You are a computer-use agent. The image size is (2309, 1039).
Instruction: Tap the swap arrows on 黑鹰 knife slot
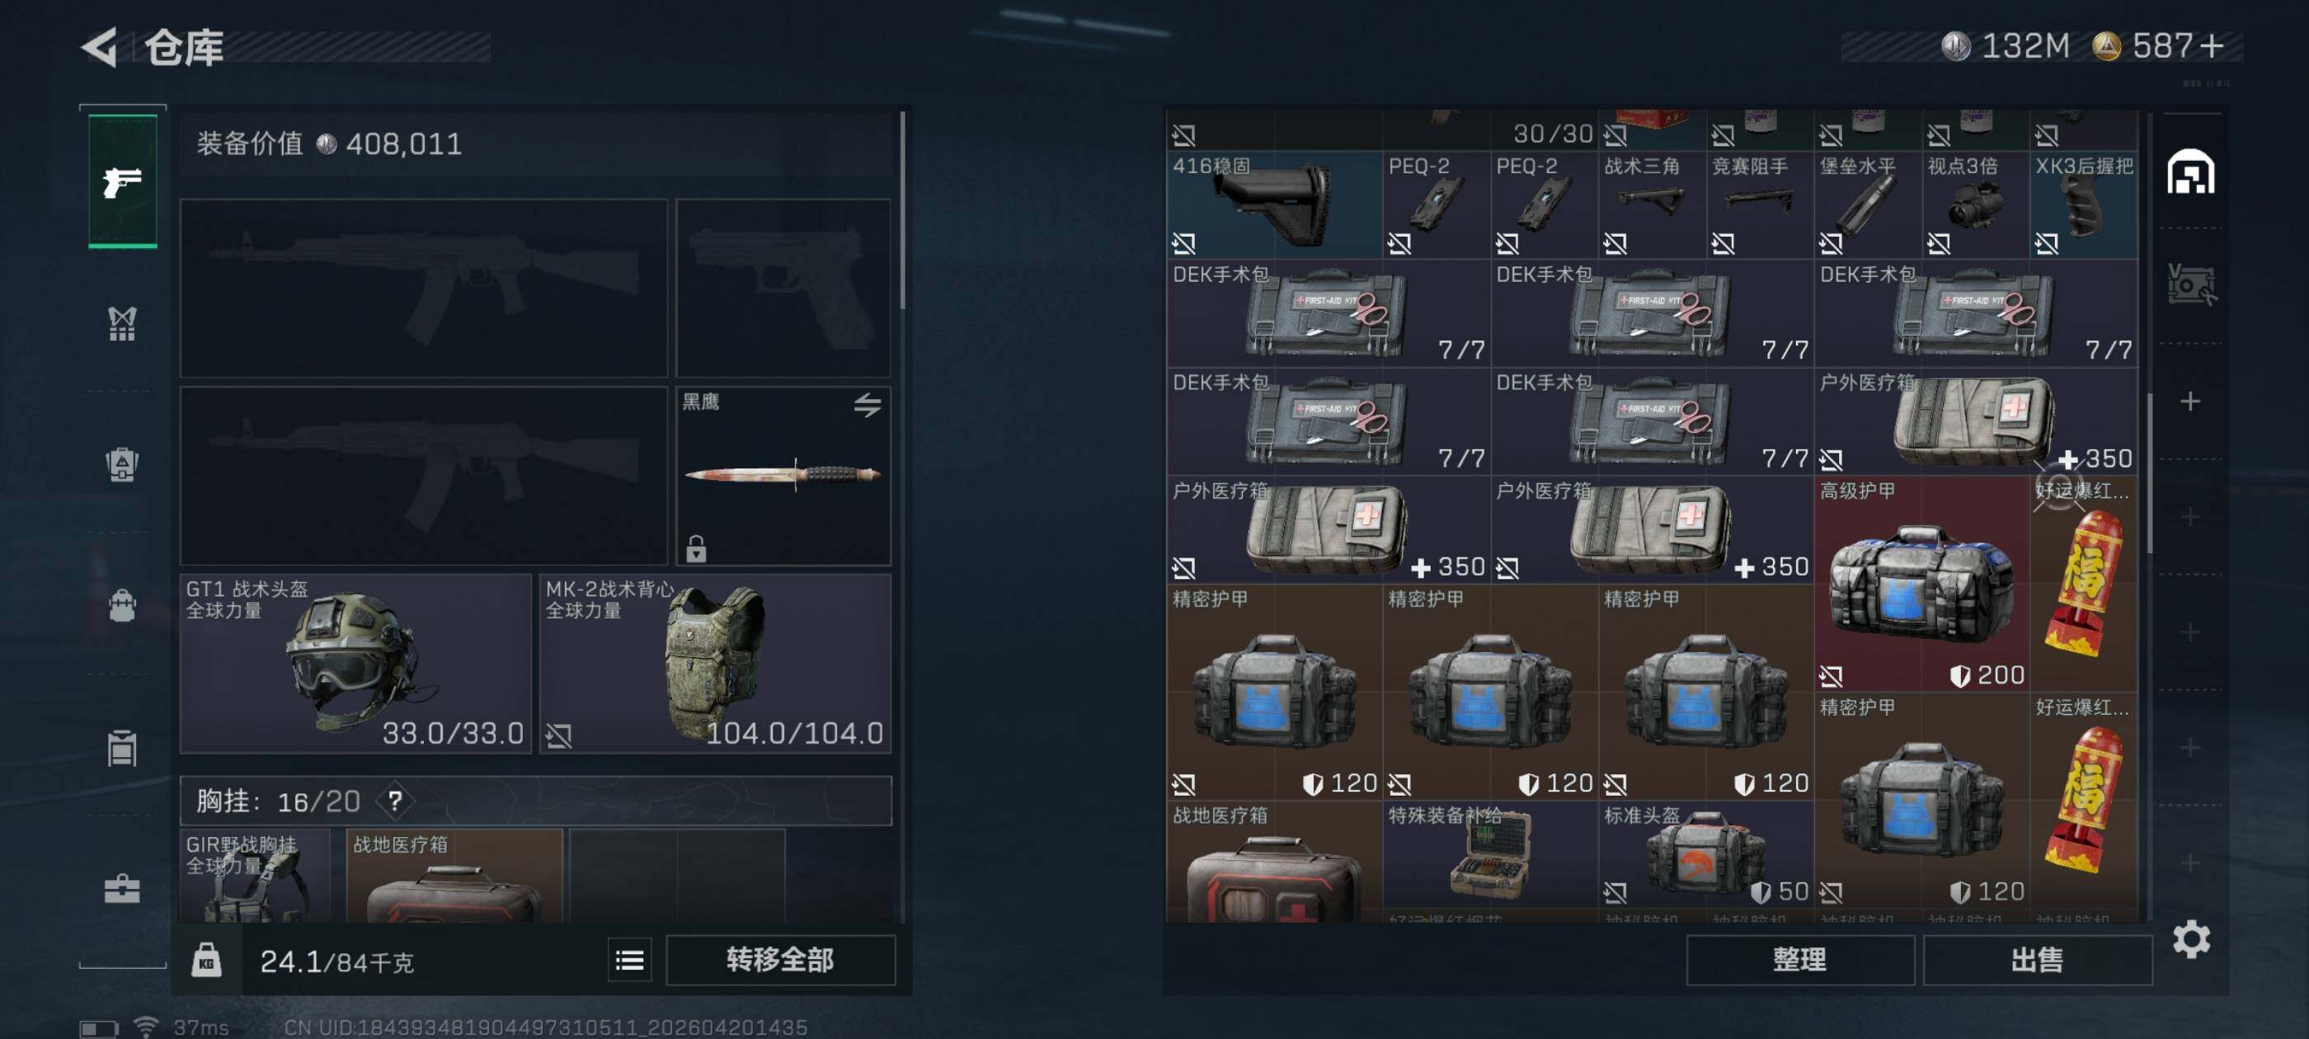click(x=867, y=405)
